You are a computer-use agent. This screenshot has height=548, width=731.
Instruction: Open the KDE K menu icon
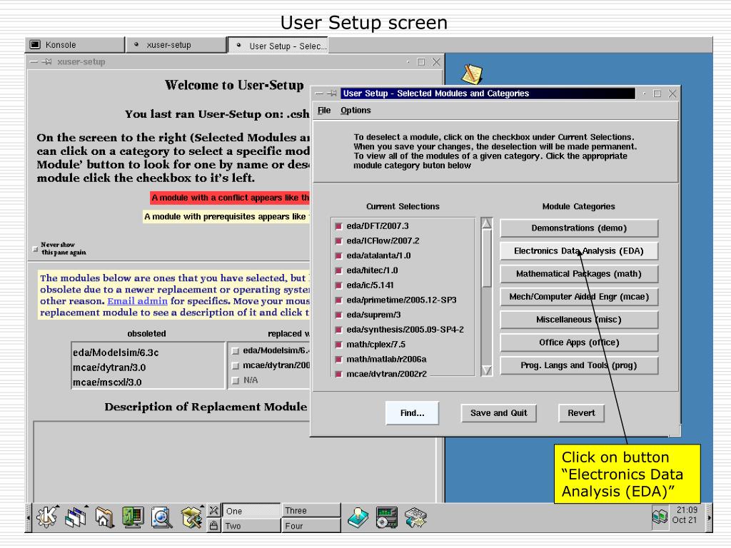point(46,517)
